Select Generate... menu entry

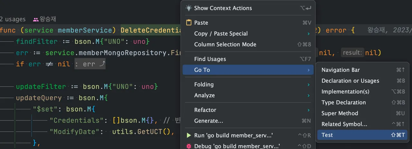209,121
